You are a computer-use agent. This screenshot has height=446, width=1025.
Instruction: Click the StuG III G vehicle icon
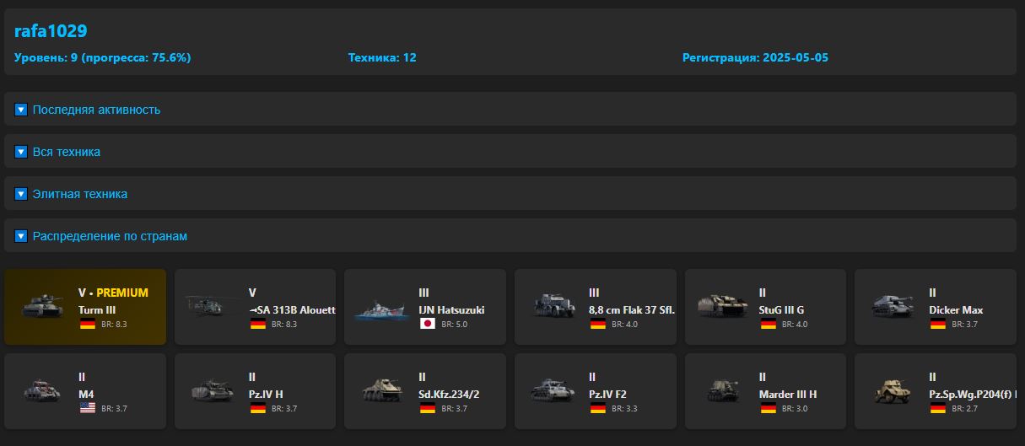point(723,306)
